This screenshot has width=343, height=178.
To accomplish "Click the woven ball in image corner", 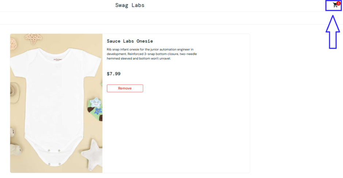I will [13, 44].
